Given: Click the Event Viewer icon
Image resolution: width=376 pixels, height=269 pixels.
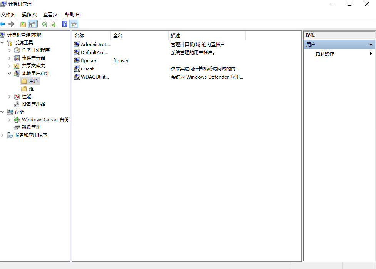Looking at the screenshot, I should [17, 58].
